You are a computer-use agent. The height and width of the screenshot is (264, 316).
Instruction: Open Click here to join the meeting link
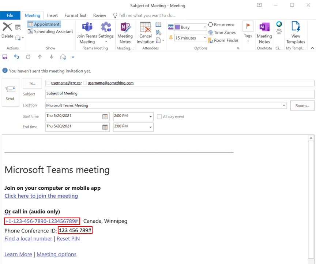pyautogui.click(x=41, y=196)
